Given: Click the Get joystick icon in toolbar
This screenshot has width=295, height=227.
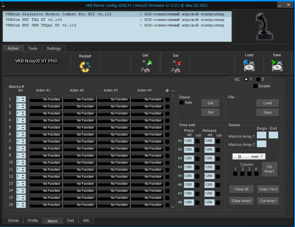Looking at the screenshot, I should point(145,66).
